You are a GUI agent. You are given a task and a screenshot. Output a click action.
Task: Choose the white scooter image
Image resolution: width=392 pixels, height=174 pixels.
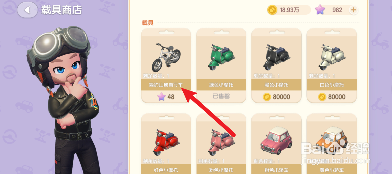click(x=332, y=57)
